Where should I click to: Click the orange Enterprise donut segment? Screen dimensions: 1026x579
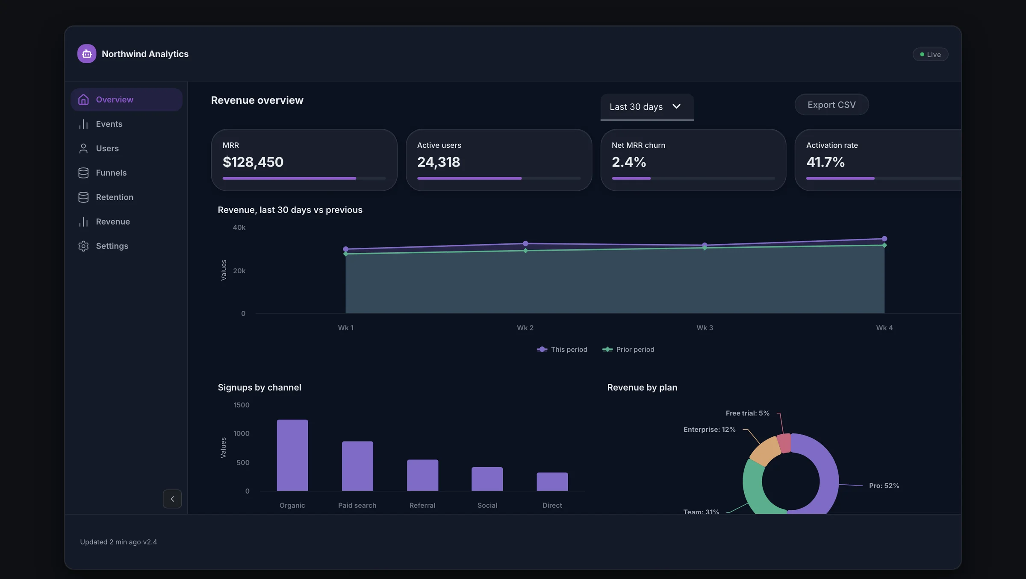pos(766,451)
